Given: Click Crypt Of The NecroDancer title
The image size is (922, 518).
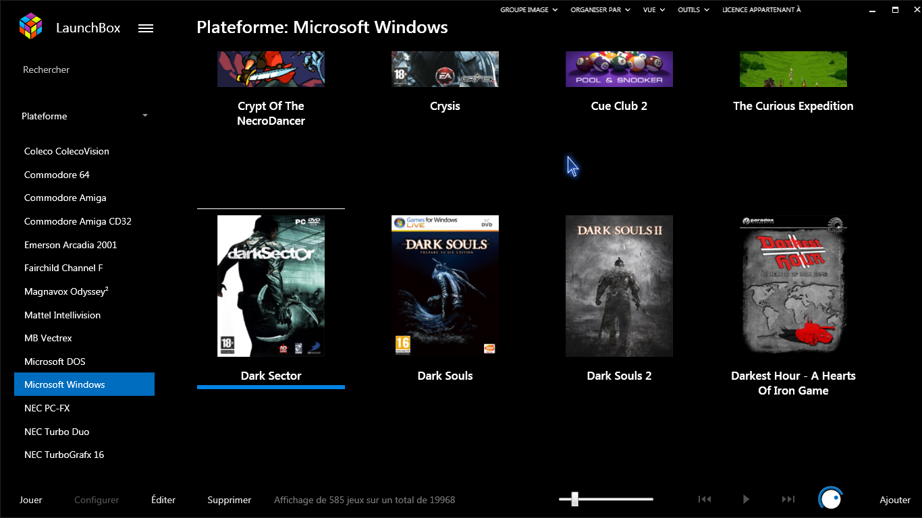Looking at the screenshot, I should point(271,113).
